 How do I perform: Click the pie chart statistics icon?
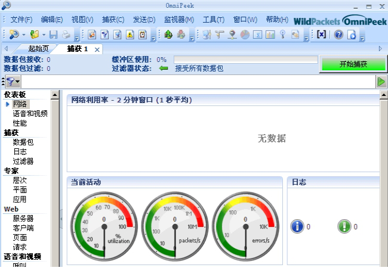(x=245, y=35)
